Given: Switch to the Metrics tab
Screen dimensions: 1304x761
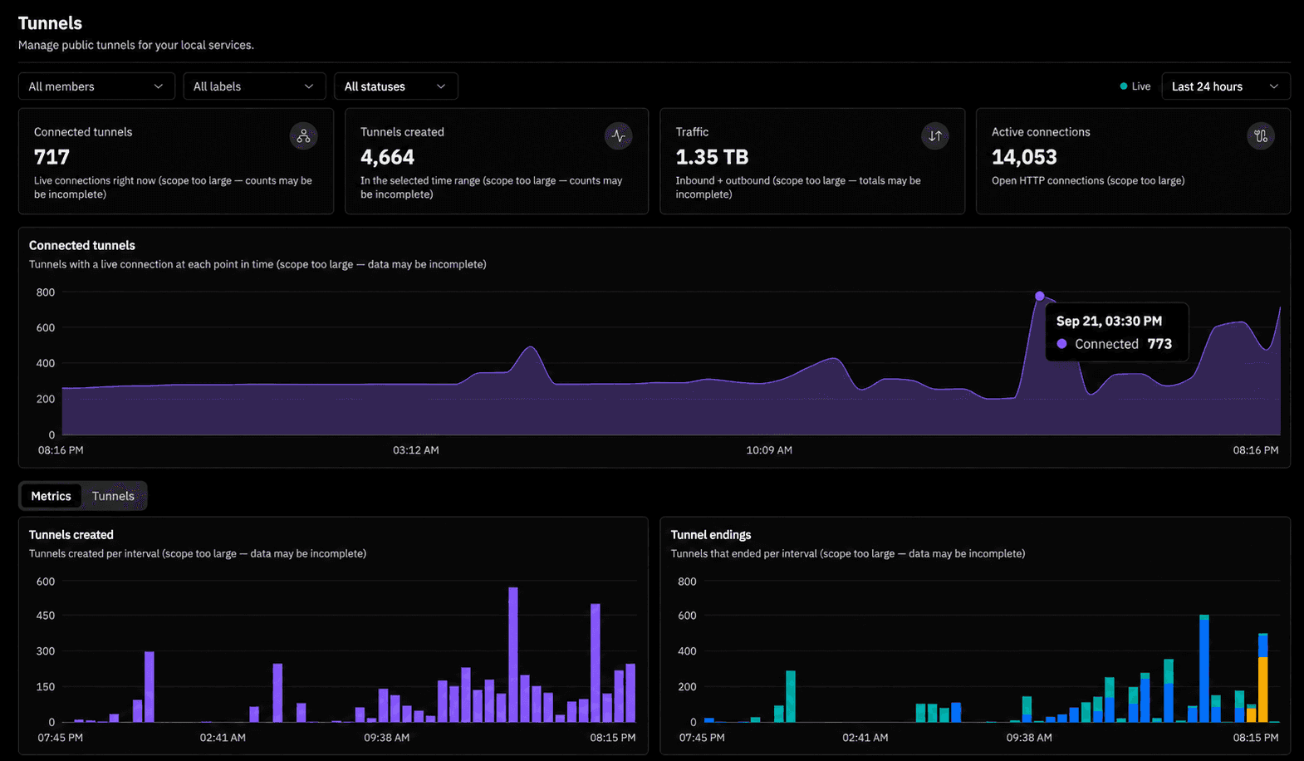Looking at the screenshot, I should (51, 496).
